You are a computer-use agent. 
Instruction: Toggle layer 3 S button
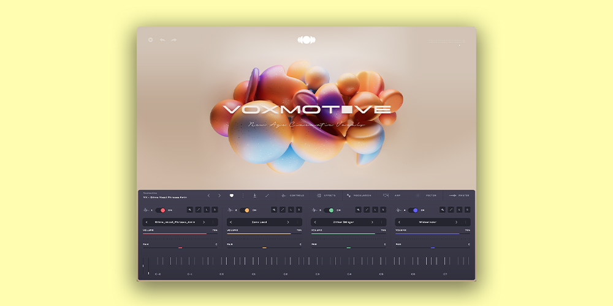(383, 209)
